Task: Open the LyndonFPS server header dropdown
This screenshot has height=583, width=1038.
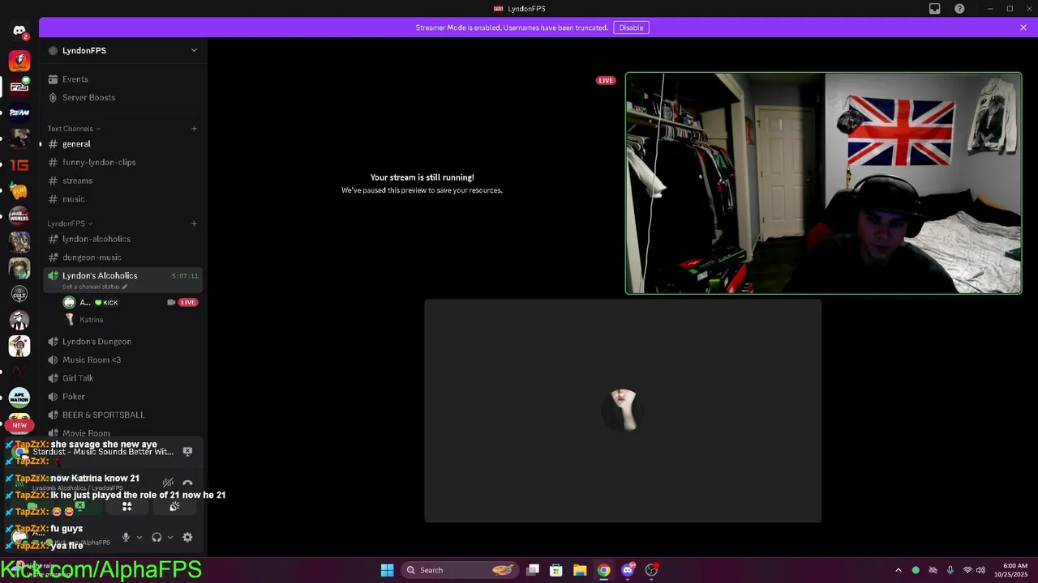Action: point(122,50)
